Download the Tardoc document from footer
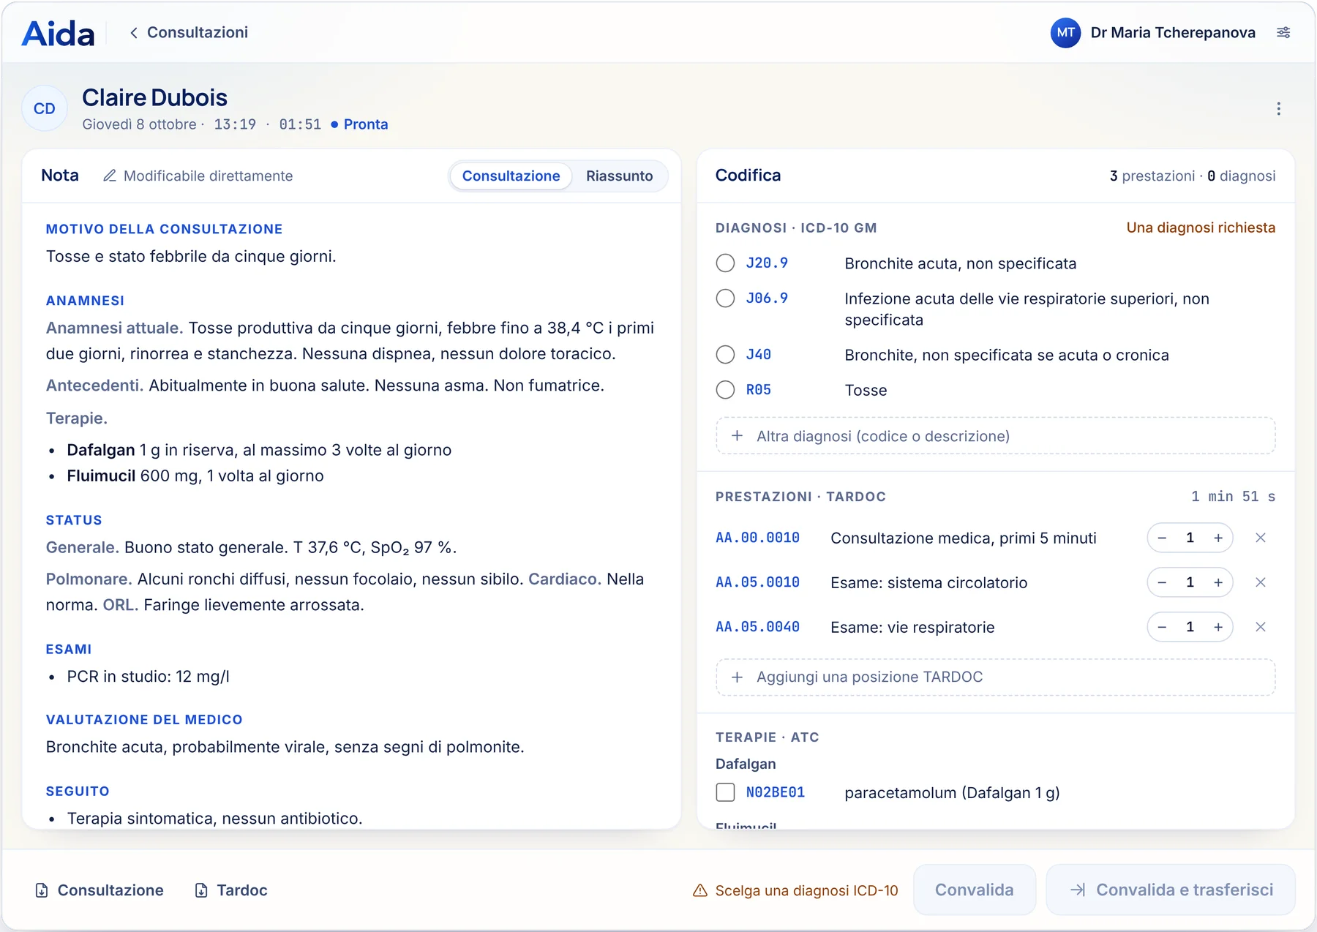The height and width of the screenshot is (932, 1317). (231, 890)
